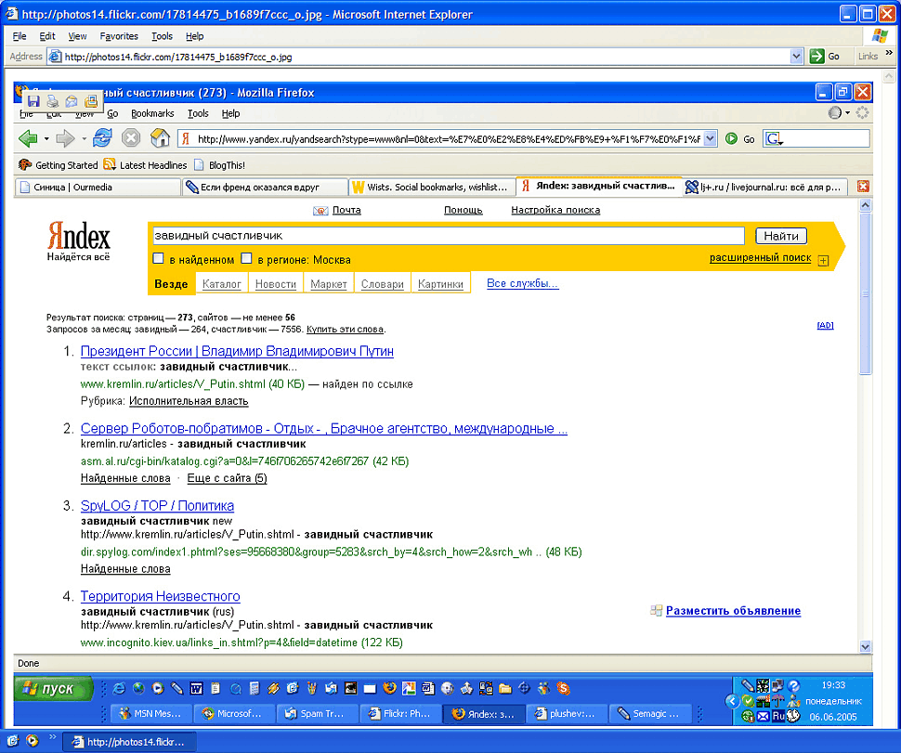Close current tab via red X on tab bar
The image size is (901, 753).
[x=863, y=186]
